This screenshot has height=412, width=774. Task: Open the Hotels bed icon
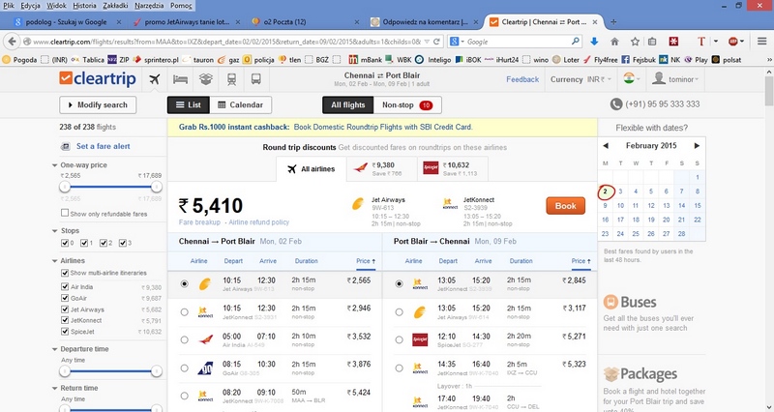coord(180,79)
